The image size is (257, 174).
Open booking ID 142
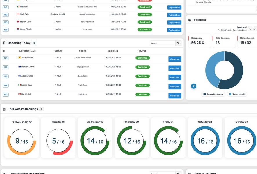6,7
